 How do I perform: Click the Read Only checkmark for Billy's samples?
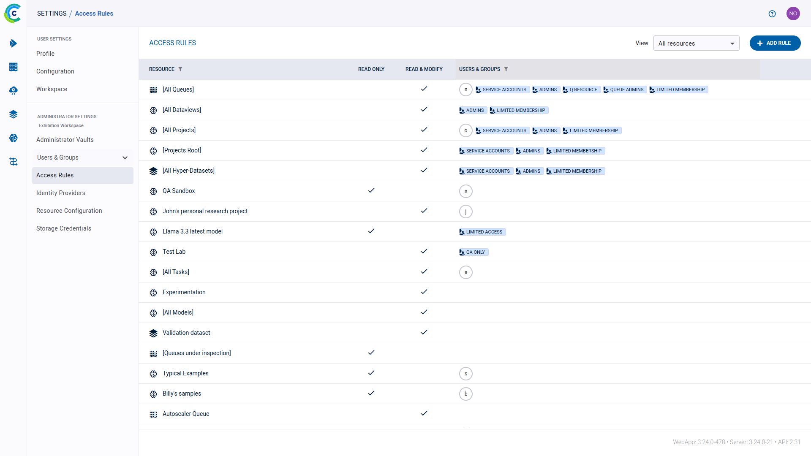(371, 394)
